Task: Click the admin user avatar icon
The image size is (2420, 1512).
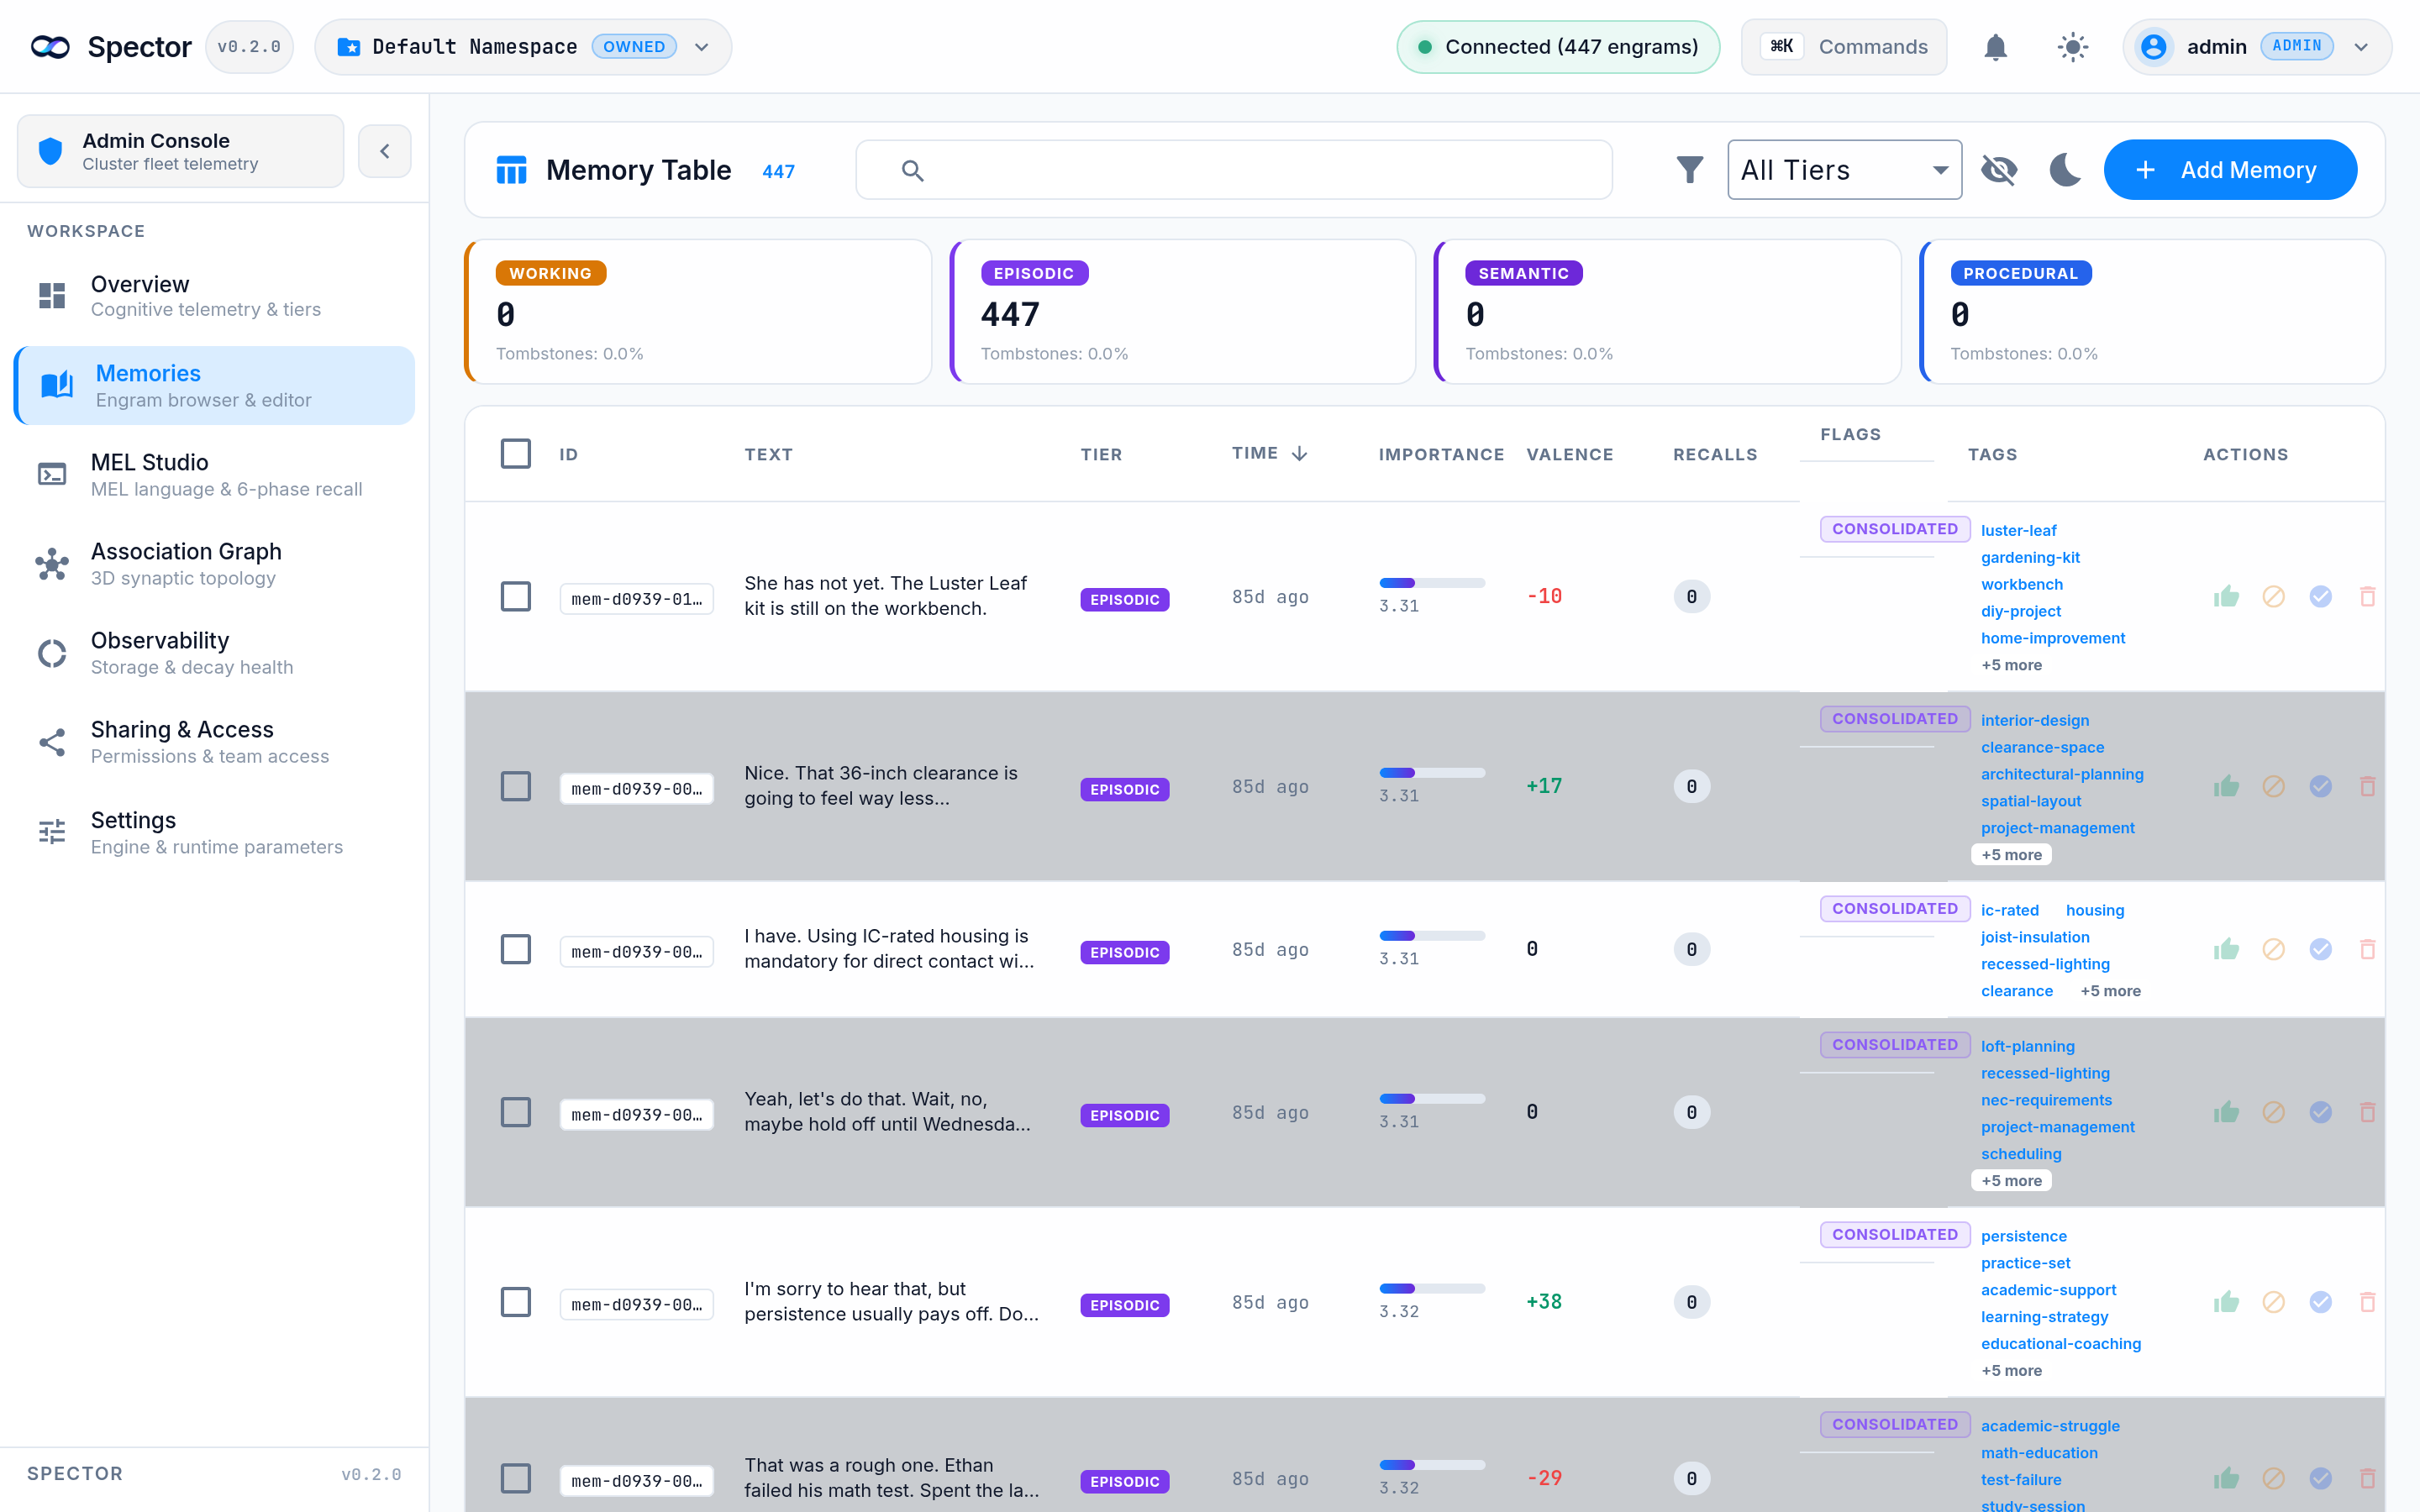Action: (2153, 47)
